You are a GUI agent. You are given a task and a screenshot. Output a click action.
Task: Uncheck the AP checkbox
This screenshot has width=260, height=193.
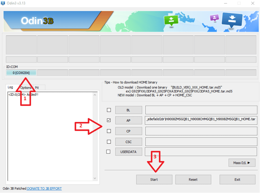point(109,120)
